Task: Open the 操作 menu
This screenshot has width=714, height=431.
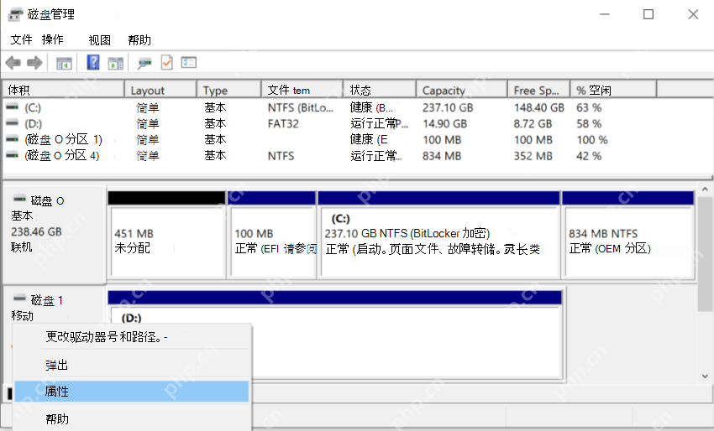Action: point(52,39)
